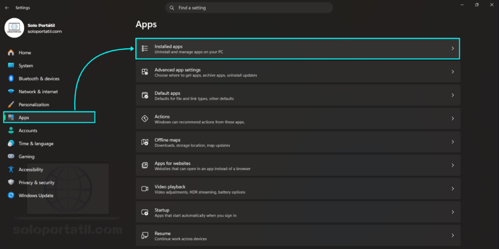Click the Gaming controller icon
499x249 pixels.
(11, 157)
